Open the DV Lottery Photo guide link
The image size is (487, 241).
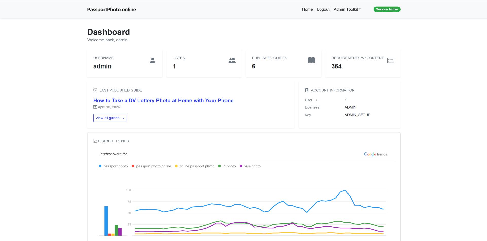pyautogui.click(x=163, y=100)
